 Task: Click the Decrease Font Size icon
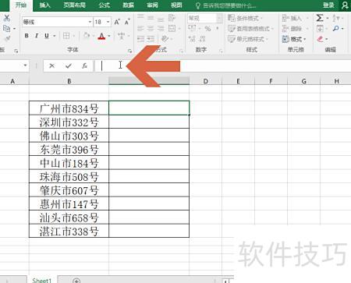coord(127,22)
